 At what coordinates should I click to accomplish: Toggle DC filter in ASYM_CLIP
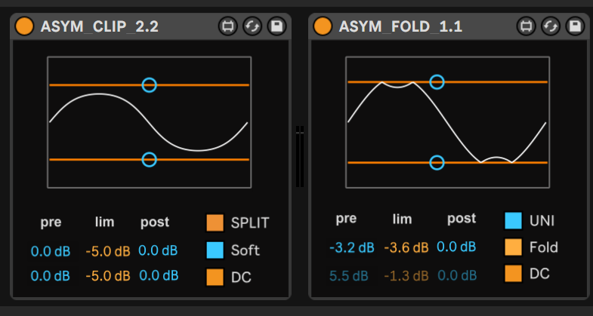[x=215, y=277]
